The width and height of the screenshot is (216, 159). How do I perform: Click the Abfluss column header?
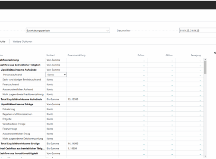(169, 55)
